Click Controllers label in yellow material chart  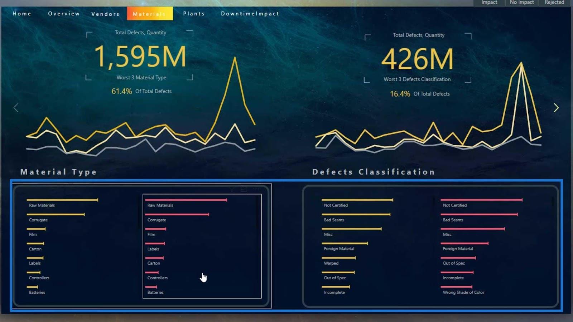pyautogui.click(x=39, y=278)
